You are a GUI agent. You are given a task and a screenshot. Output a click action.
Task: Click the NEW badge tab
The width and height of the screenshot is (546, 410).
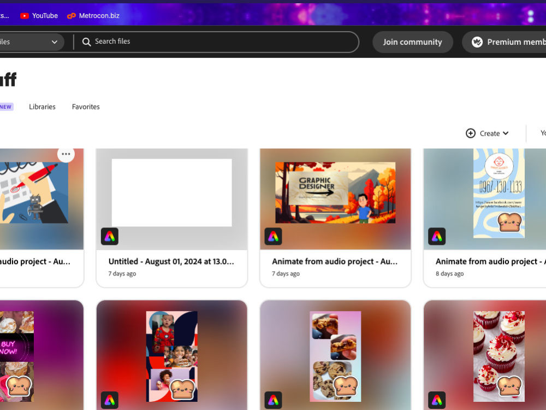click(6, 107)
